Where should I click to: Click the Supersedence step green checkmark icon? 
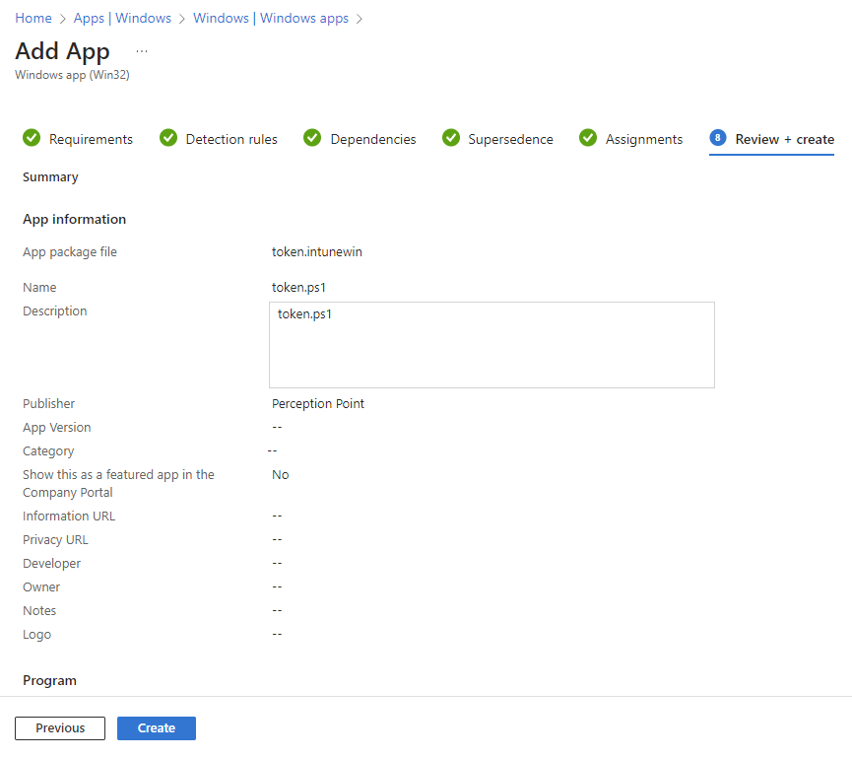pyautogui.click(x=451, y=138)
